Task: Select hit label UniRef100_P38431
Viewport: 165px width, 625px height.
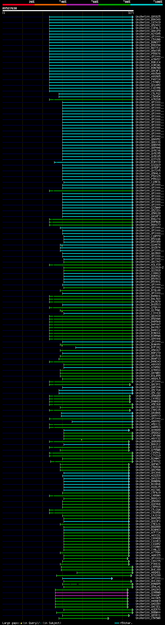Action: 148,564
